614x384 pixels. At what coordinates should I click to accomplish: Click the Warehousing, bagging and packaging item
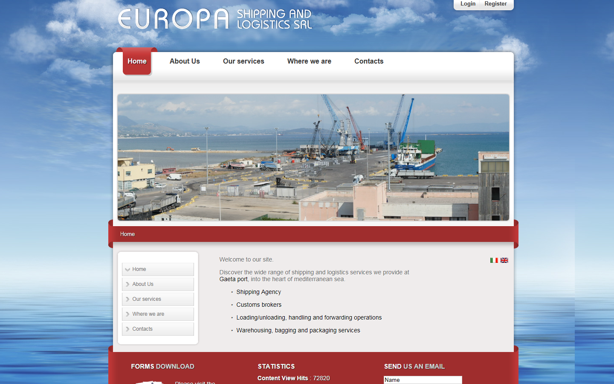(298, 330)
